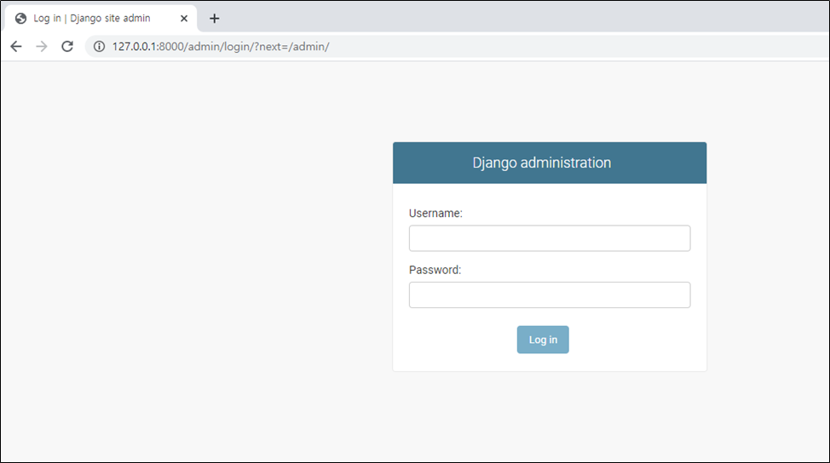Open the site information icon in address bar
Screen dimensions: 830x463
[99, 47]
